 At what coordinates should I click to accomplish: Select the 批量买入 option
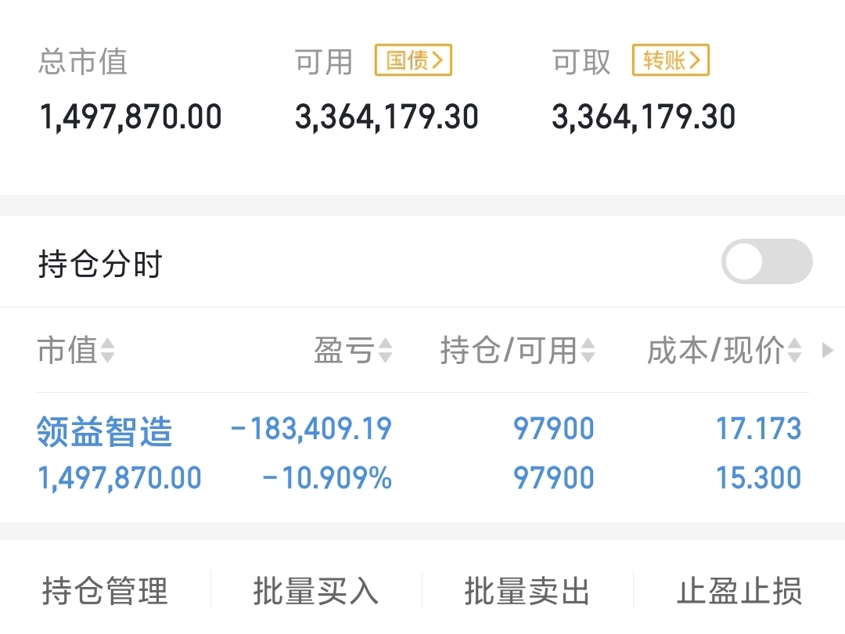pos(316,591)
